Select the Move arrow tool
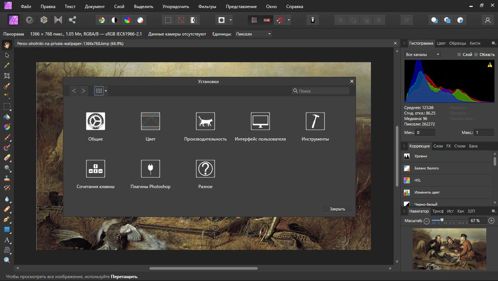The width and height of the screenshot is (498, 281). 7,55
